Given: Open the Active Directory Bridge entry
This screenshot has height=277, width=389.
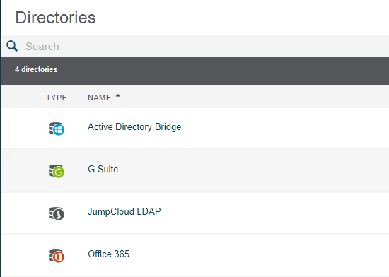Looking at the screenshot, I should click(x=134, y=127).
